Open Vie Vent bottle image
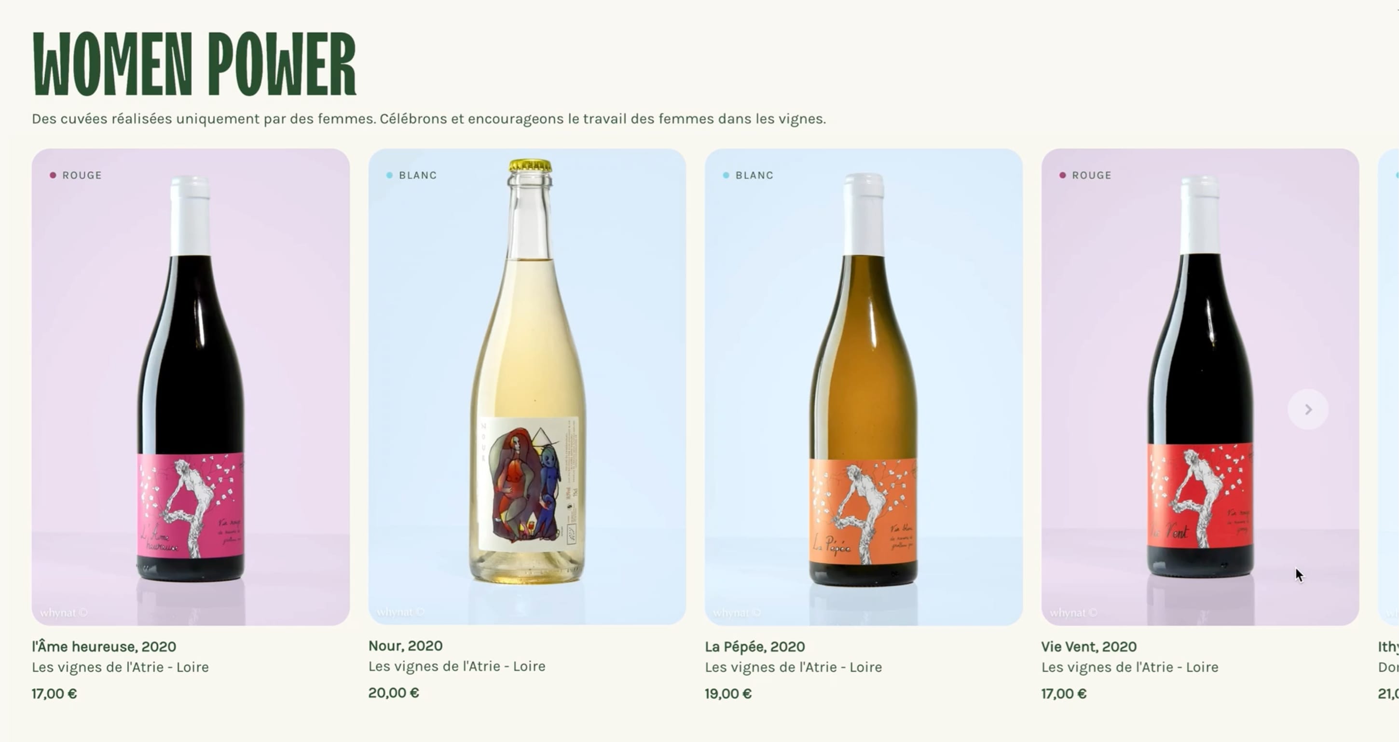Screen dimensions: 1399x742 1200,387
